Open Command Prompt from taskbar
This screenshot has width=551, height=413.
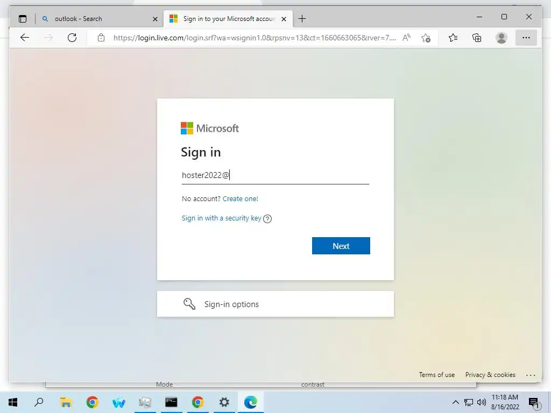[x=171, y=402]
